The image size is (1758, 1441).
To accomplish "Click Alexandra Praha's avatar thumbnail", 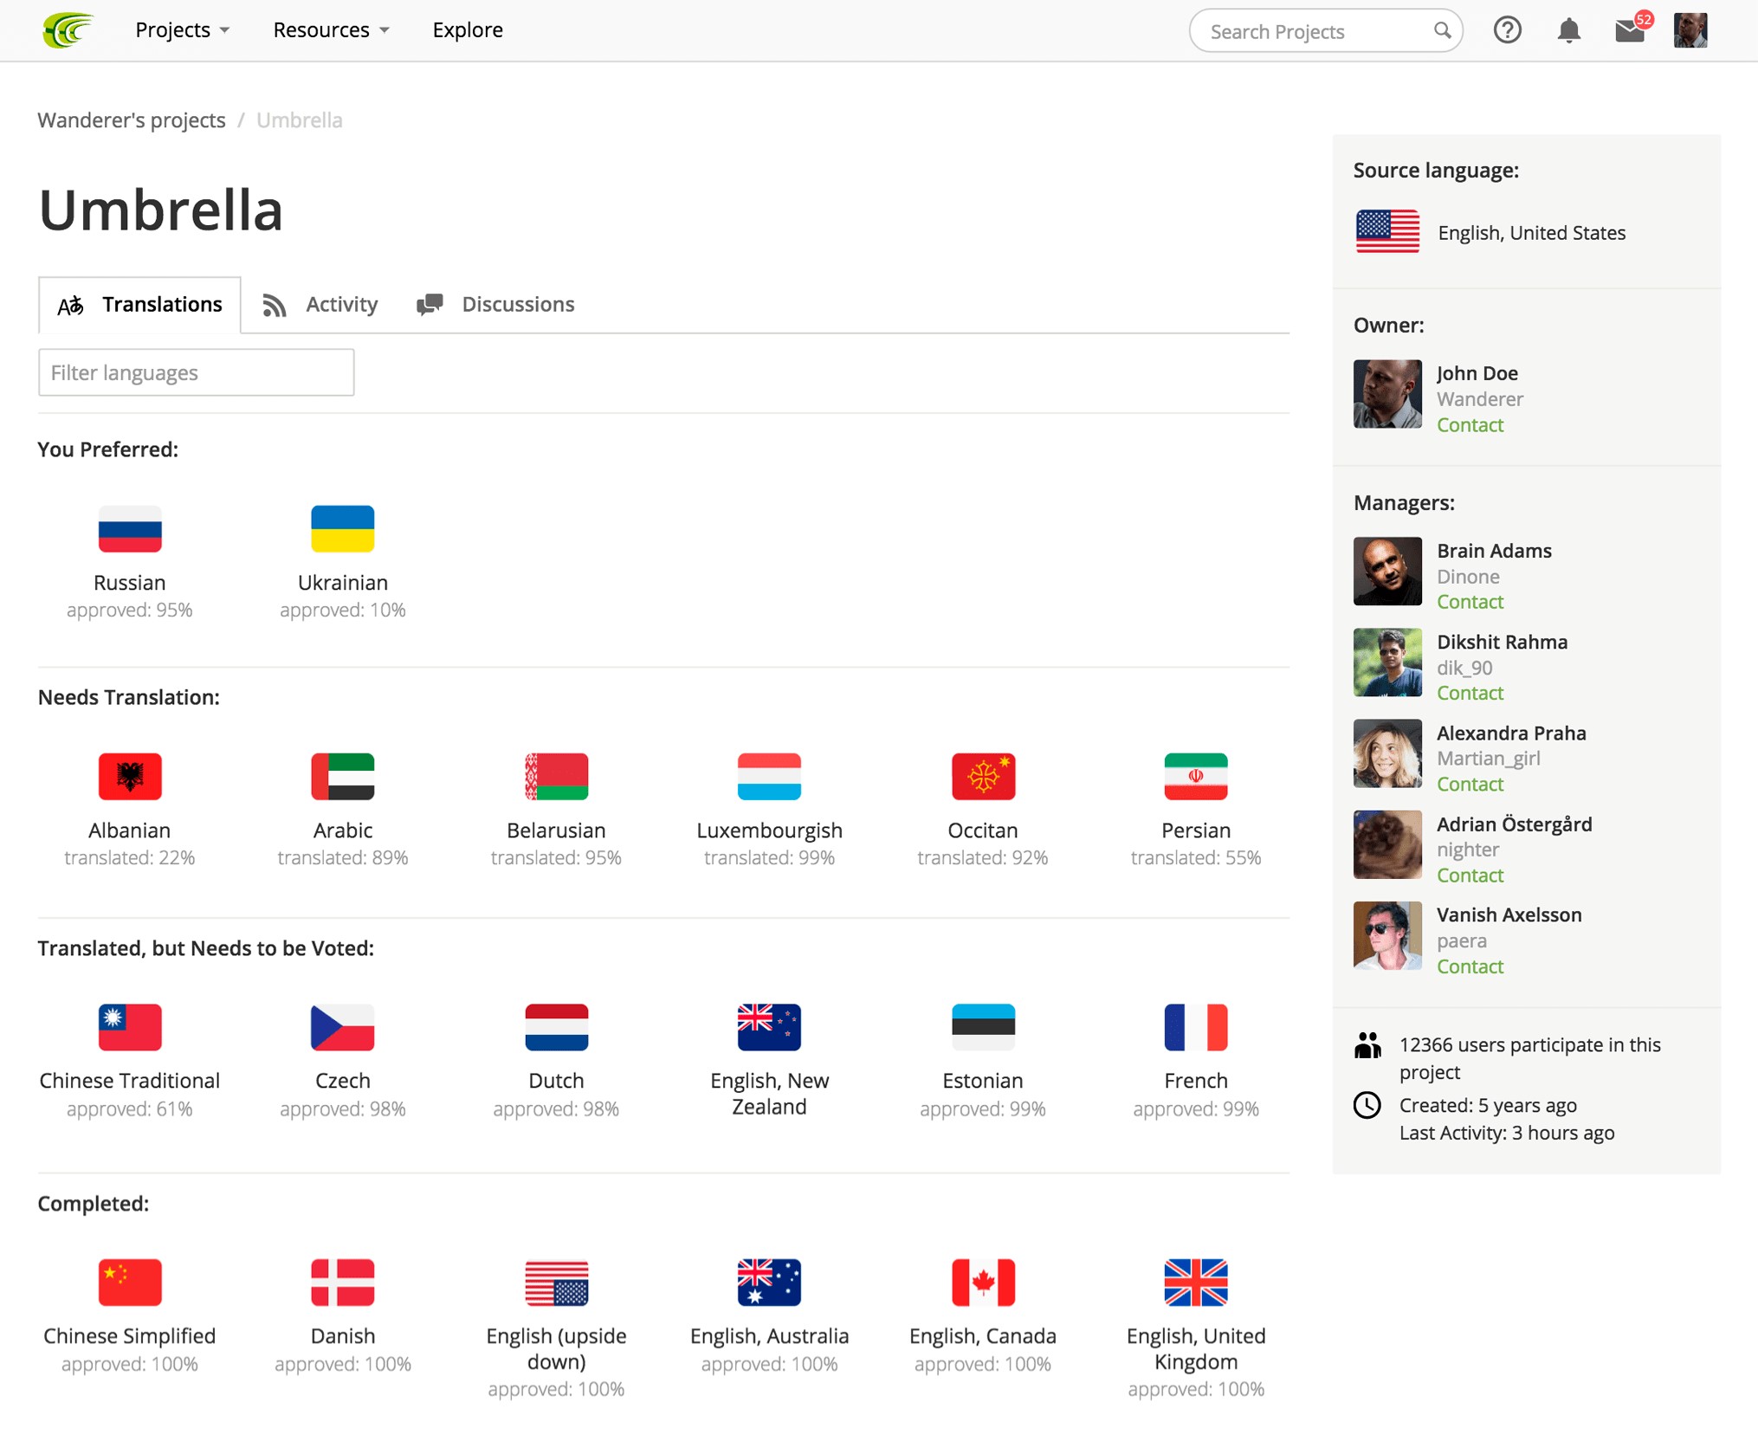I will click(1386, 753).
